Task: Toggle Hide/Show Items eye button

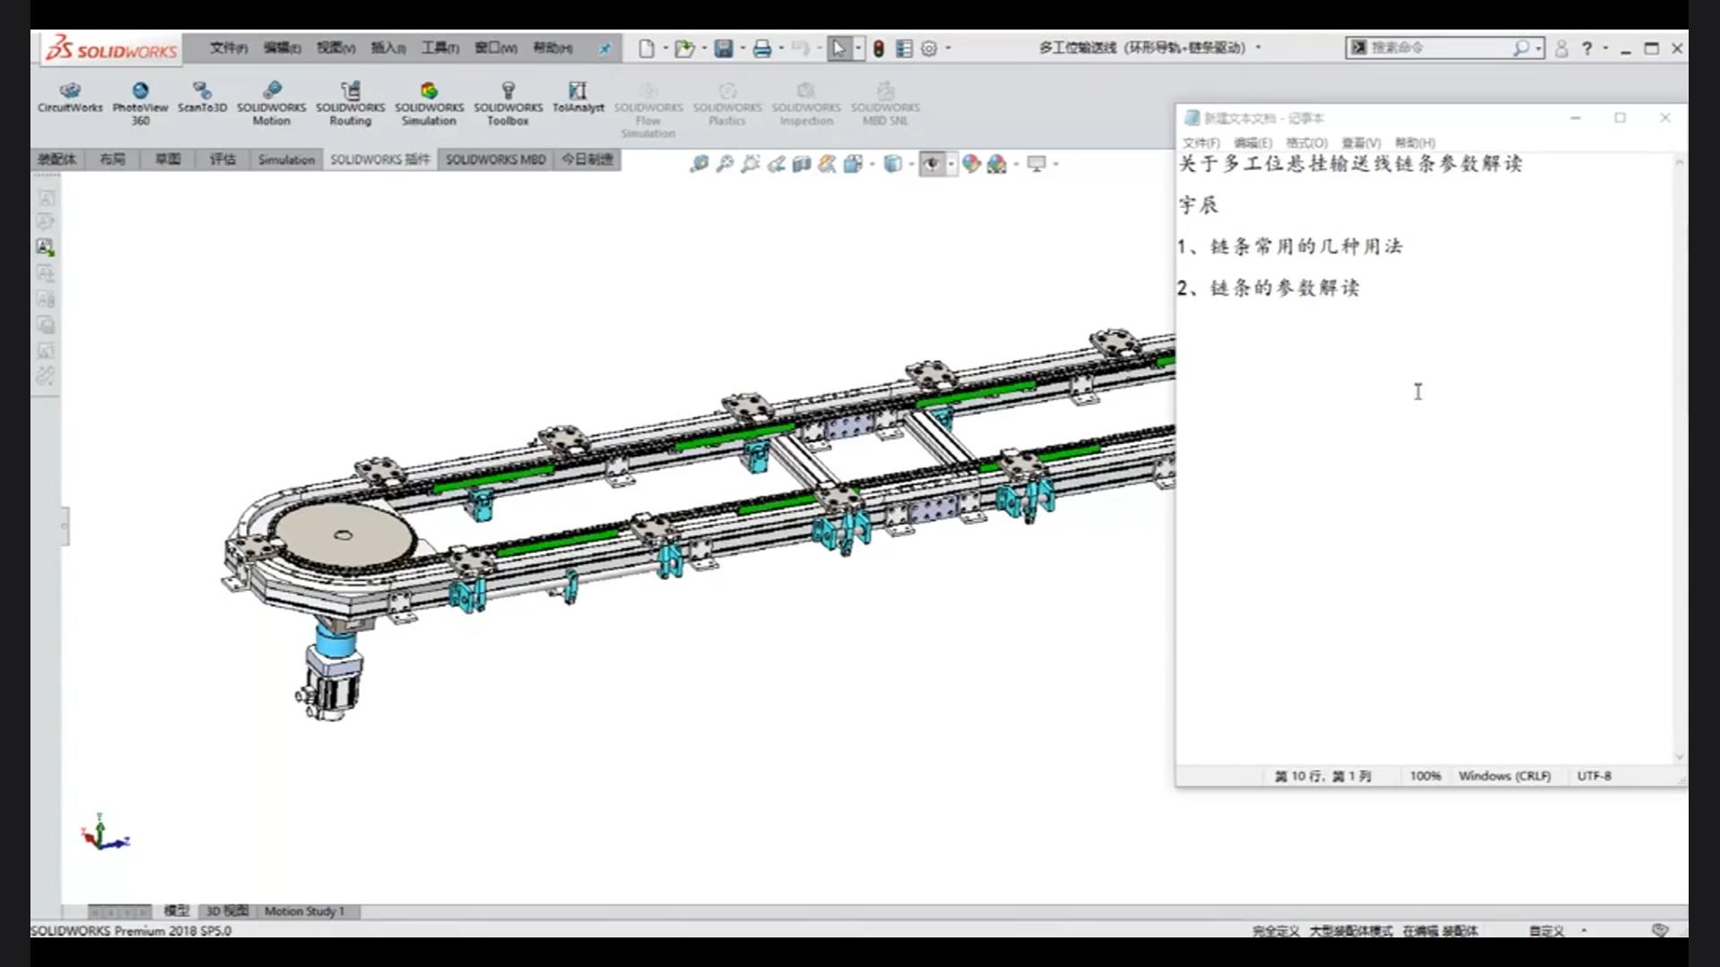Action: 932,164
